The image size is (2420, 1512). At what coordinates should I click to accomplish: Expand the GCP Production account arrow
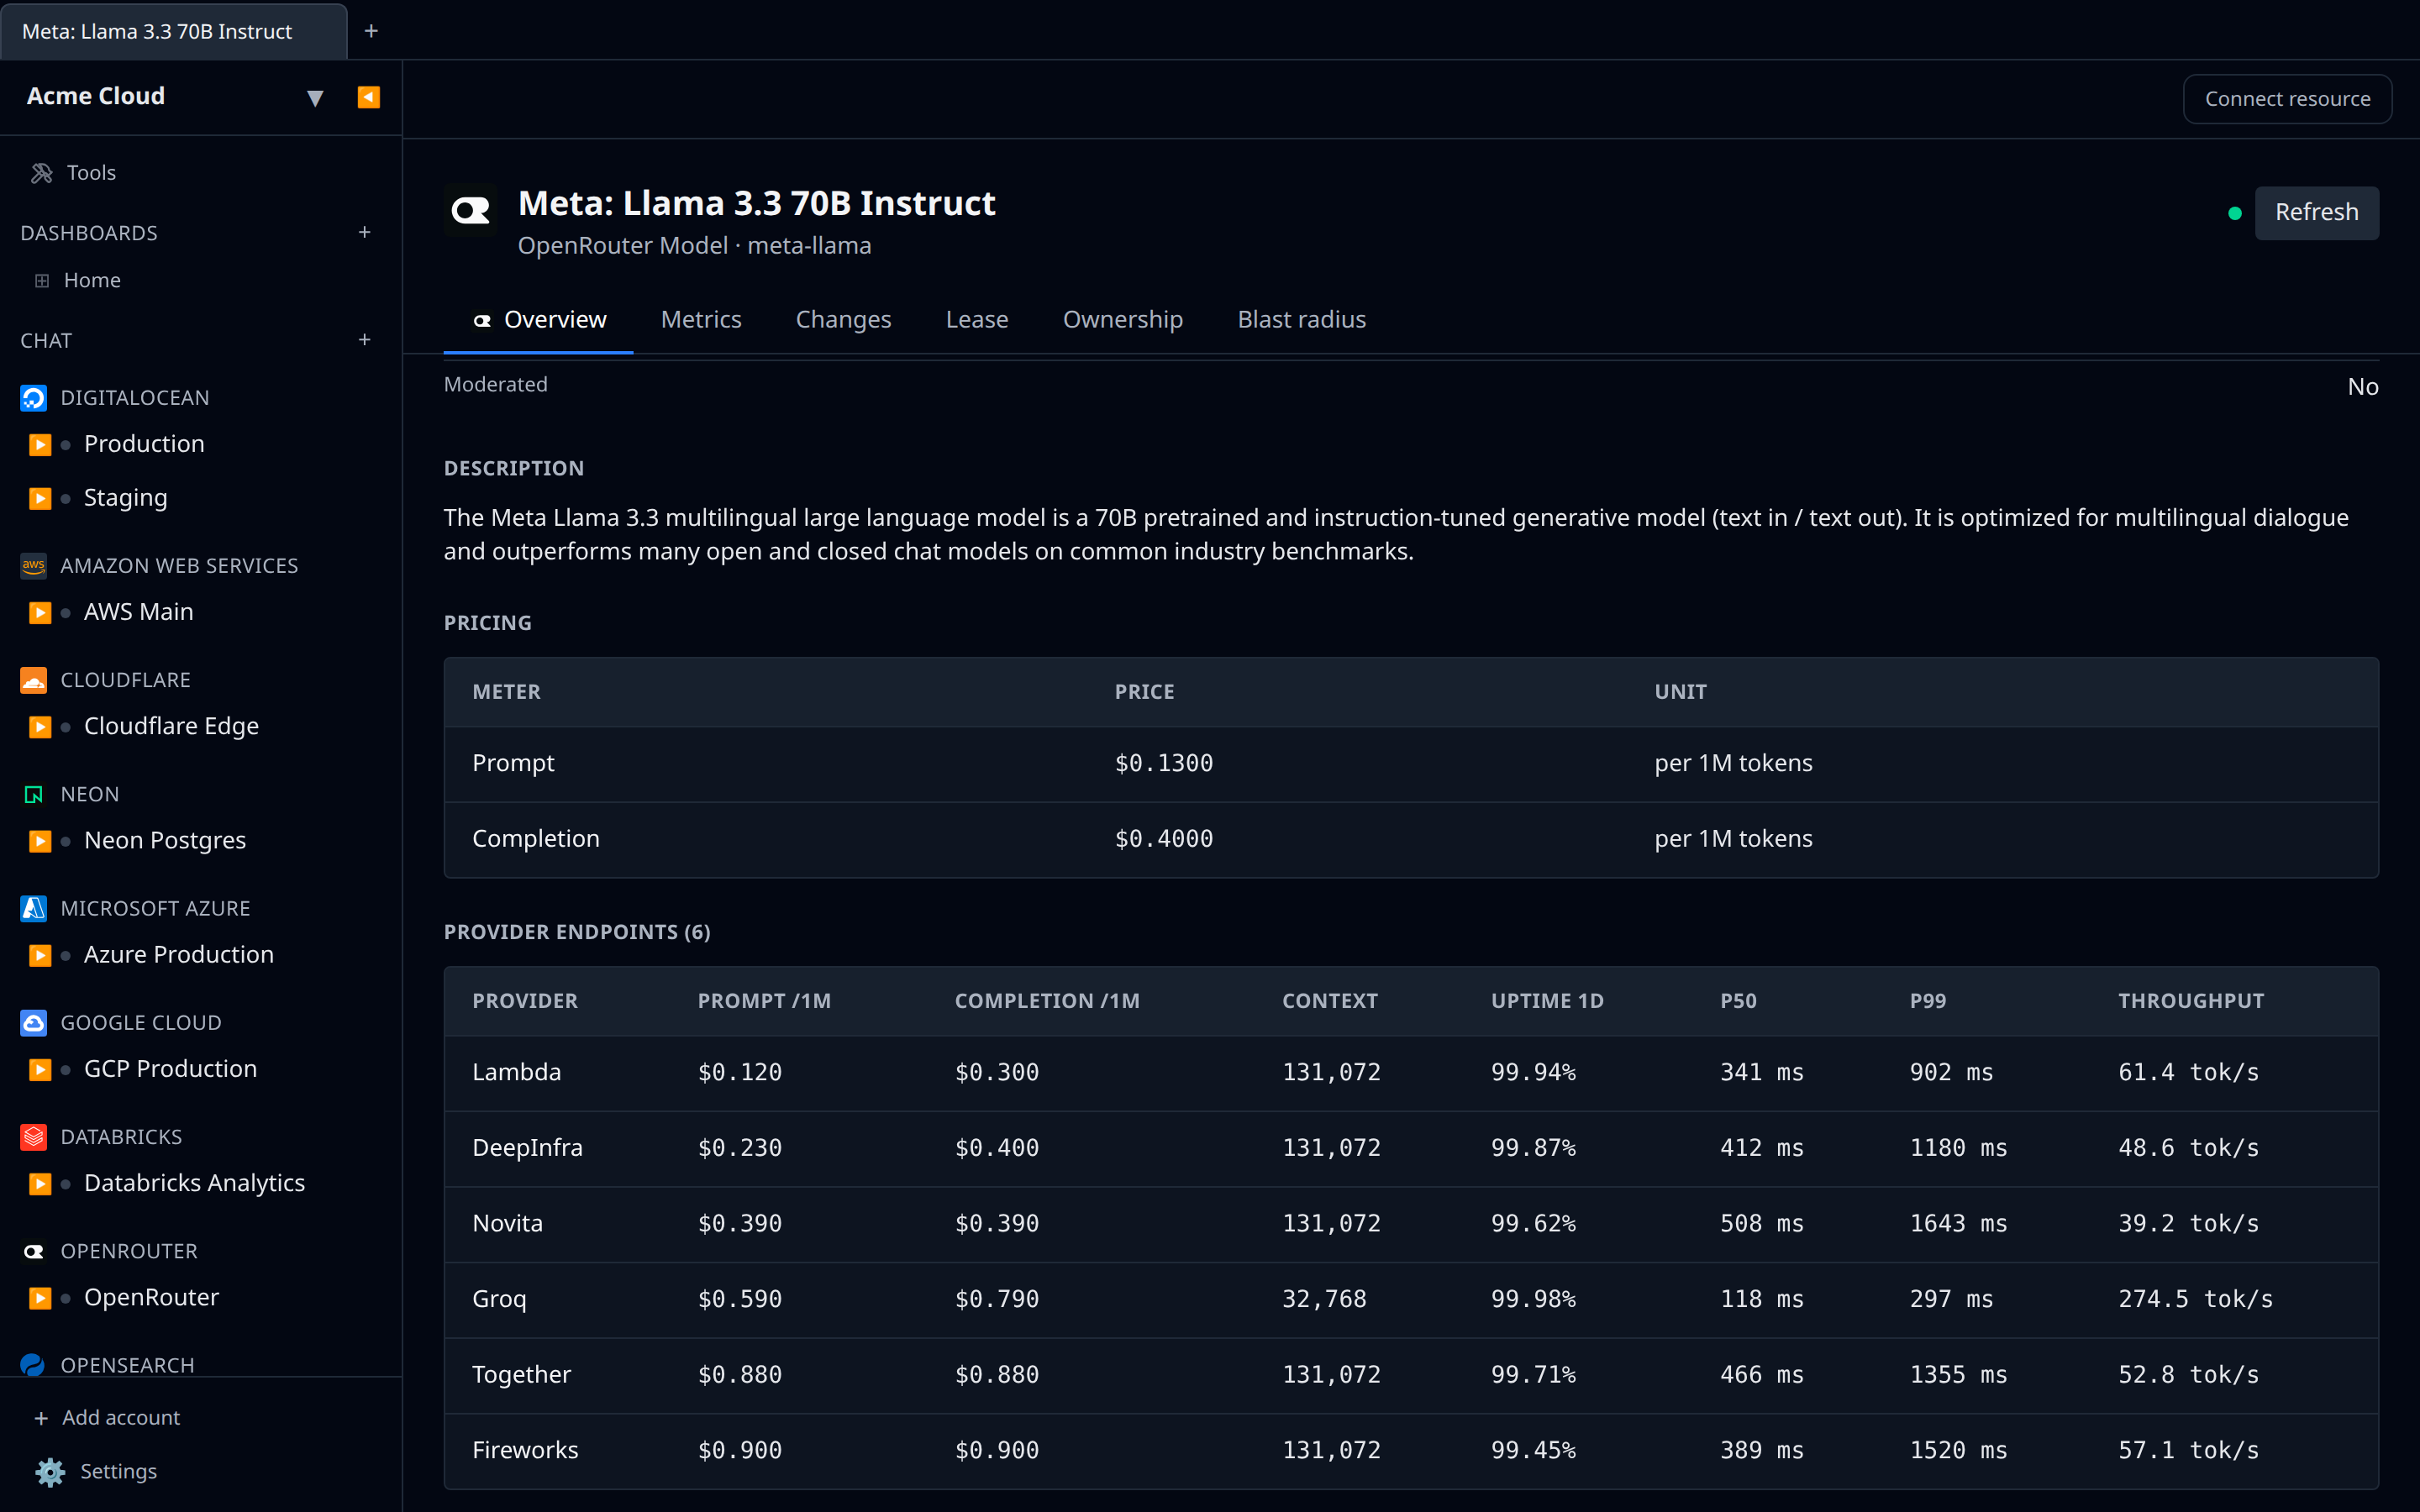point(40,1069)
